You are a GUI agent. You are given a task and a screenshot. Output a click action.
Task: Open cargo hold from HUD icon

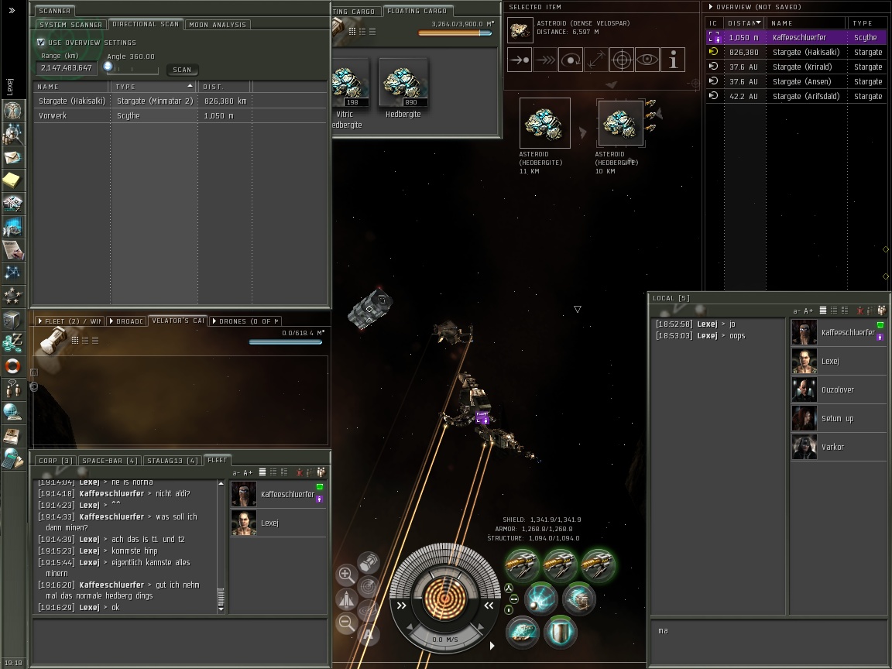coord(369,563)
